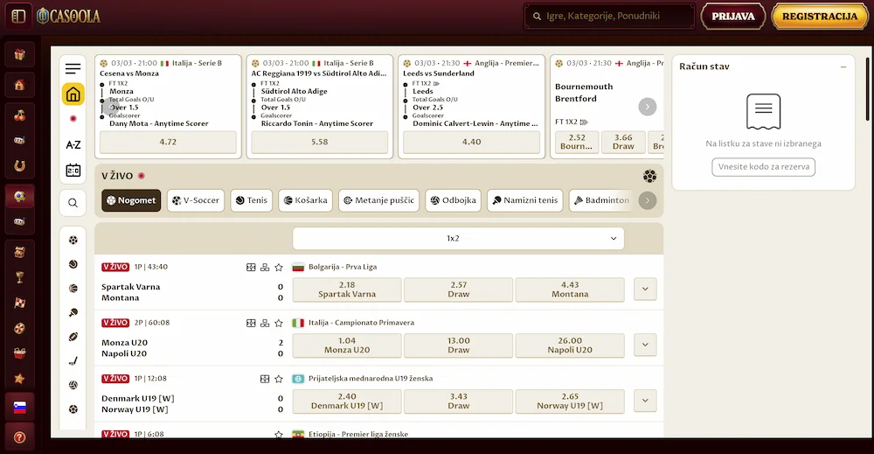The width and height of the screenshot is (874, 454).
Task: Go to the casino home house icon
Action: click(x=19, y=86)
